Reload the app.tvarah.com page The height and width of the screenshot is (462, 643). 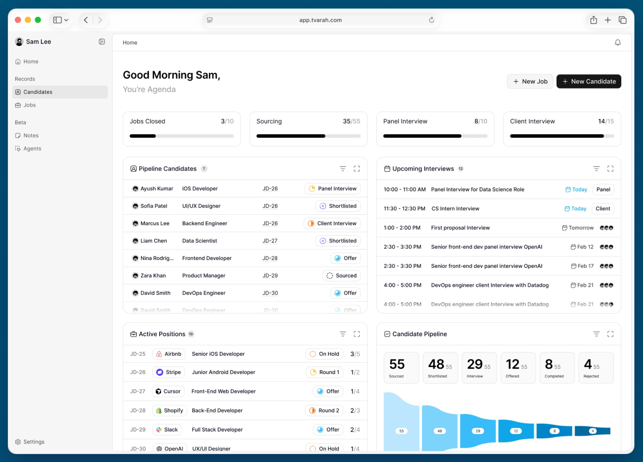click(431, 20)
